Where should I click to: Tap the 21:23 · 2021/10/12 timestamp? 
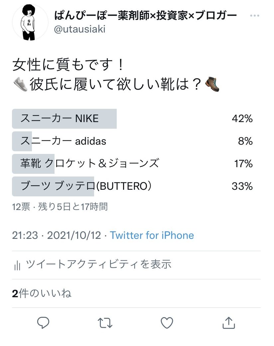[x=57, y=235]
